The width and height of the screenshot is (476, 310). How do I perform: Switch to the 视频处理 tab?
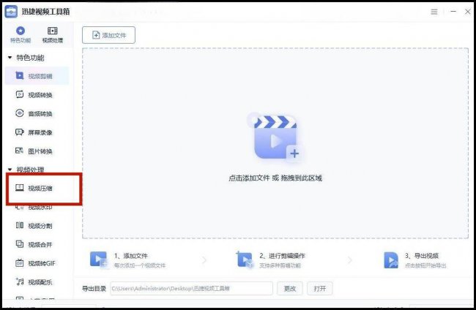53,34
